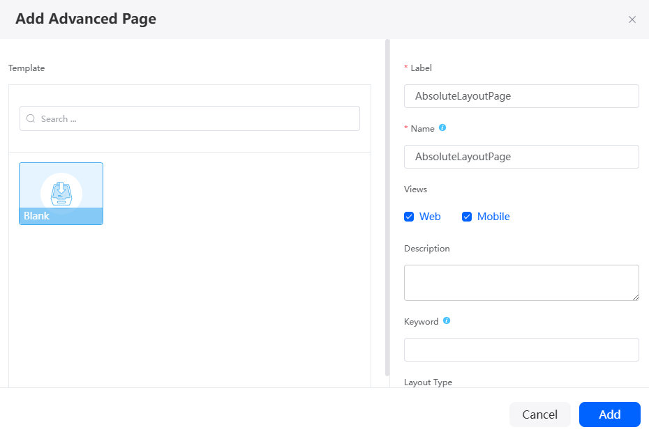Click the Blank label on template card
649x434 pixels.
[x=36, y=216]
